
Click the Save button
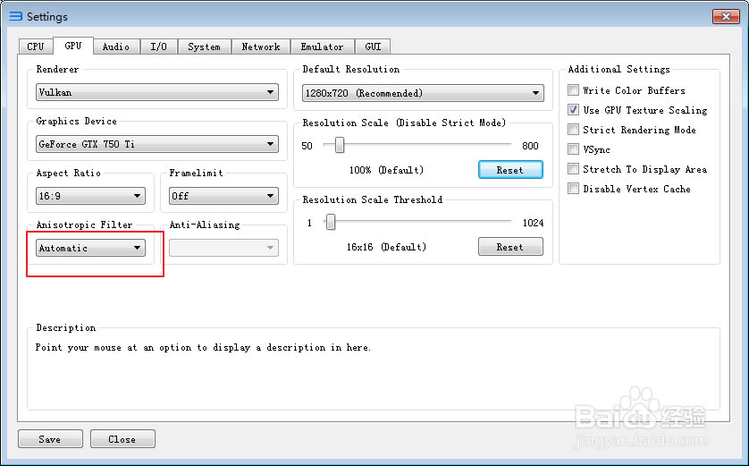click(x=50, y=439)
